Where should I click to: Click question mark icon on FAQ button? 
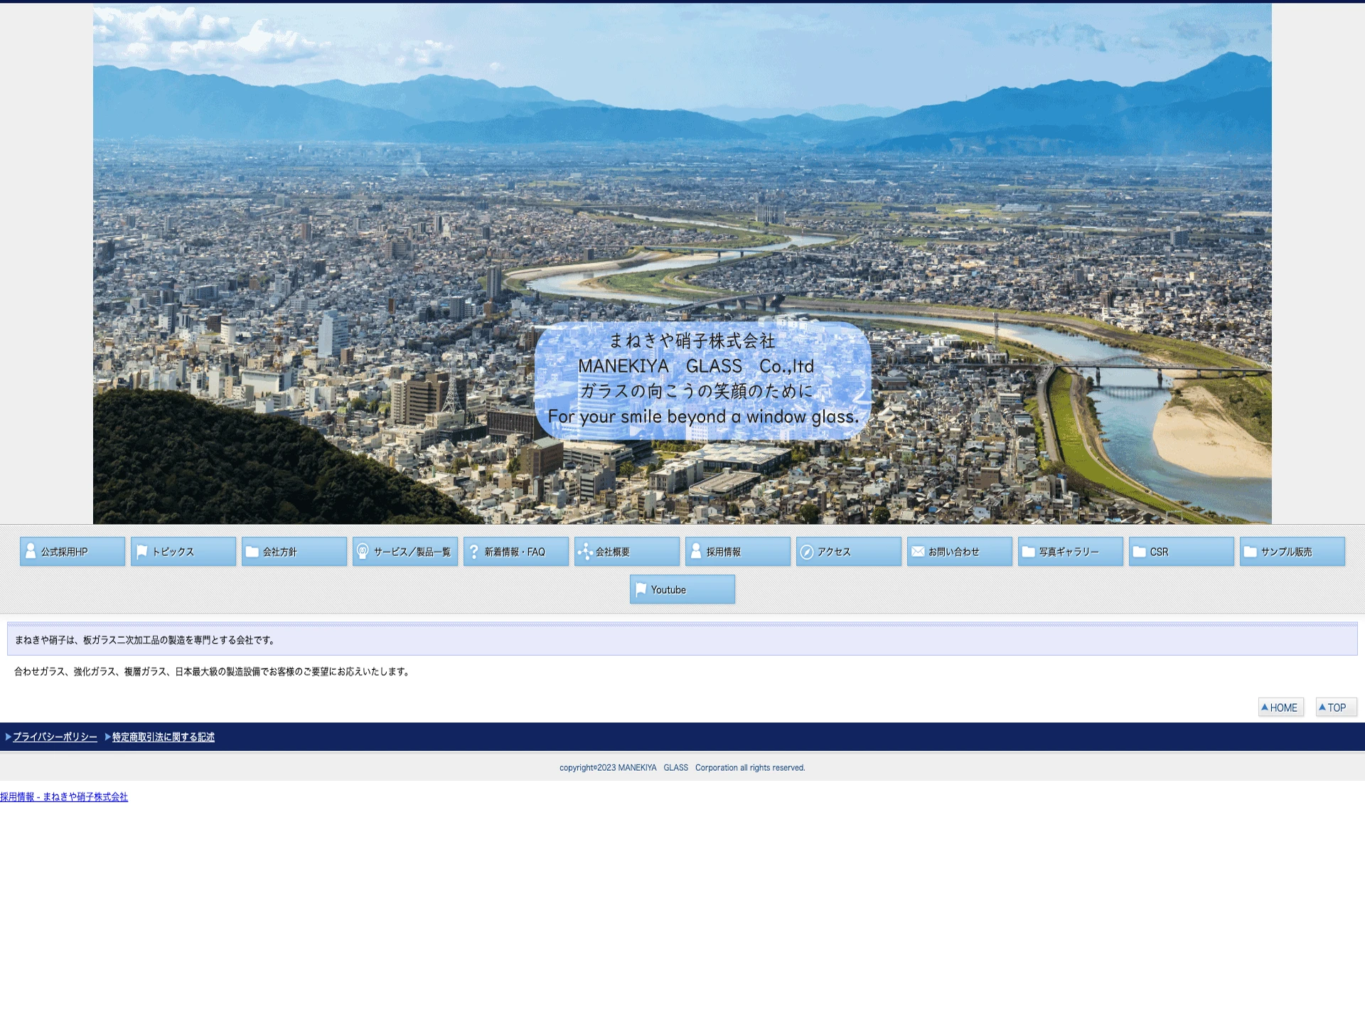click(x=474, y=551)
